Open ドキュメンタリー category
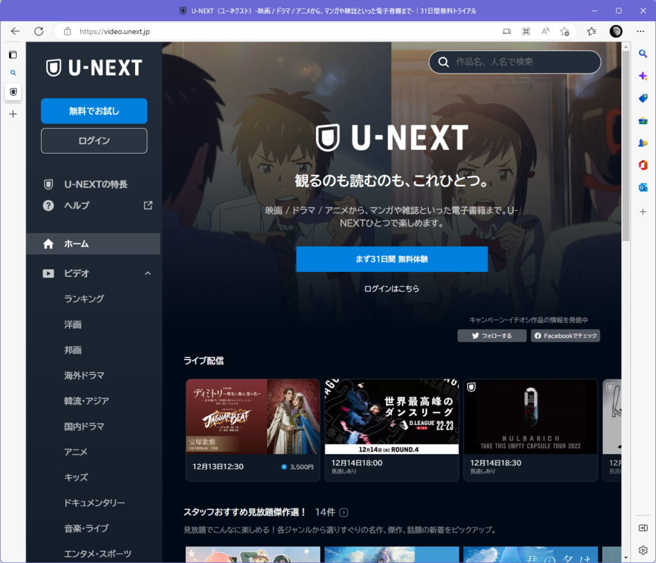Viewport: 656px width, 563px height. pyautogui.click(x=95, y=503)
